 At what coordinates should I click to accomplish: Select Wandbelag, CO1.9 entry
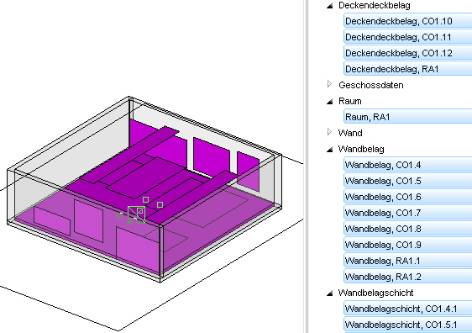[x=407, y=245]
